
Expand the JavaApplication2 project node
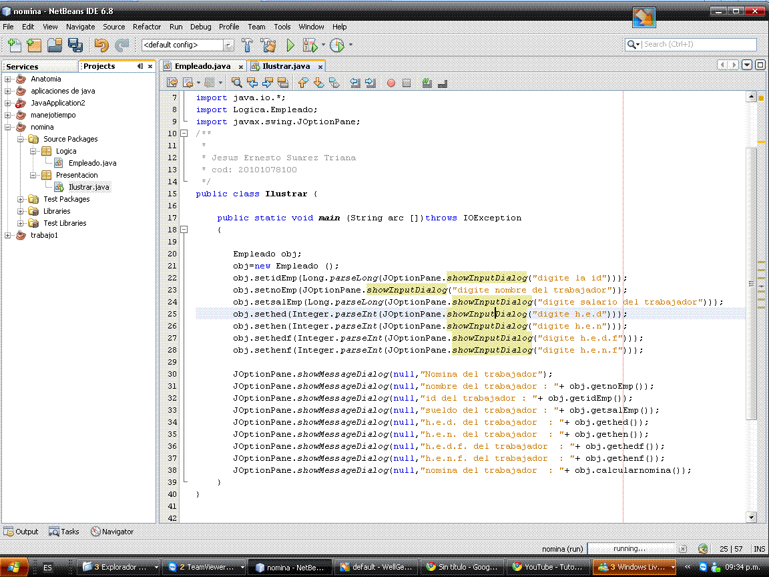tap(7, 103)
